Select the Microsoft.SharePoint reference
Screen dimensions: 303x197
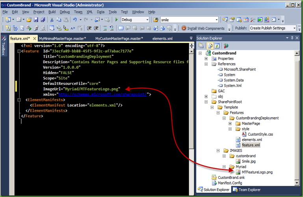click(x=240, y=69)
